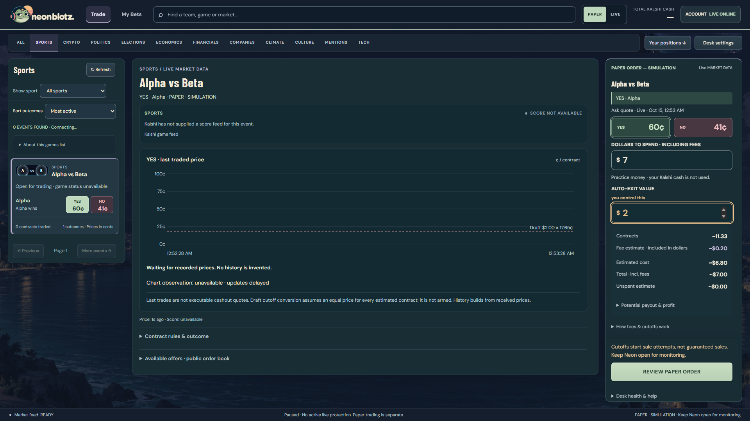750x421 pixels.
Task: Decrease the auto-exit value with the down arrow
Action: pyautogui.click(x=723, y=216)
